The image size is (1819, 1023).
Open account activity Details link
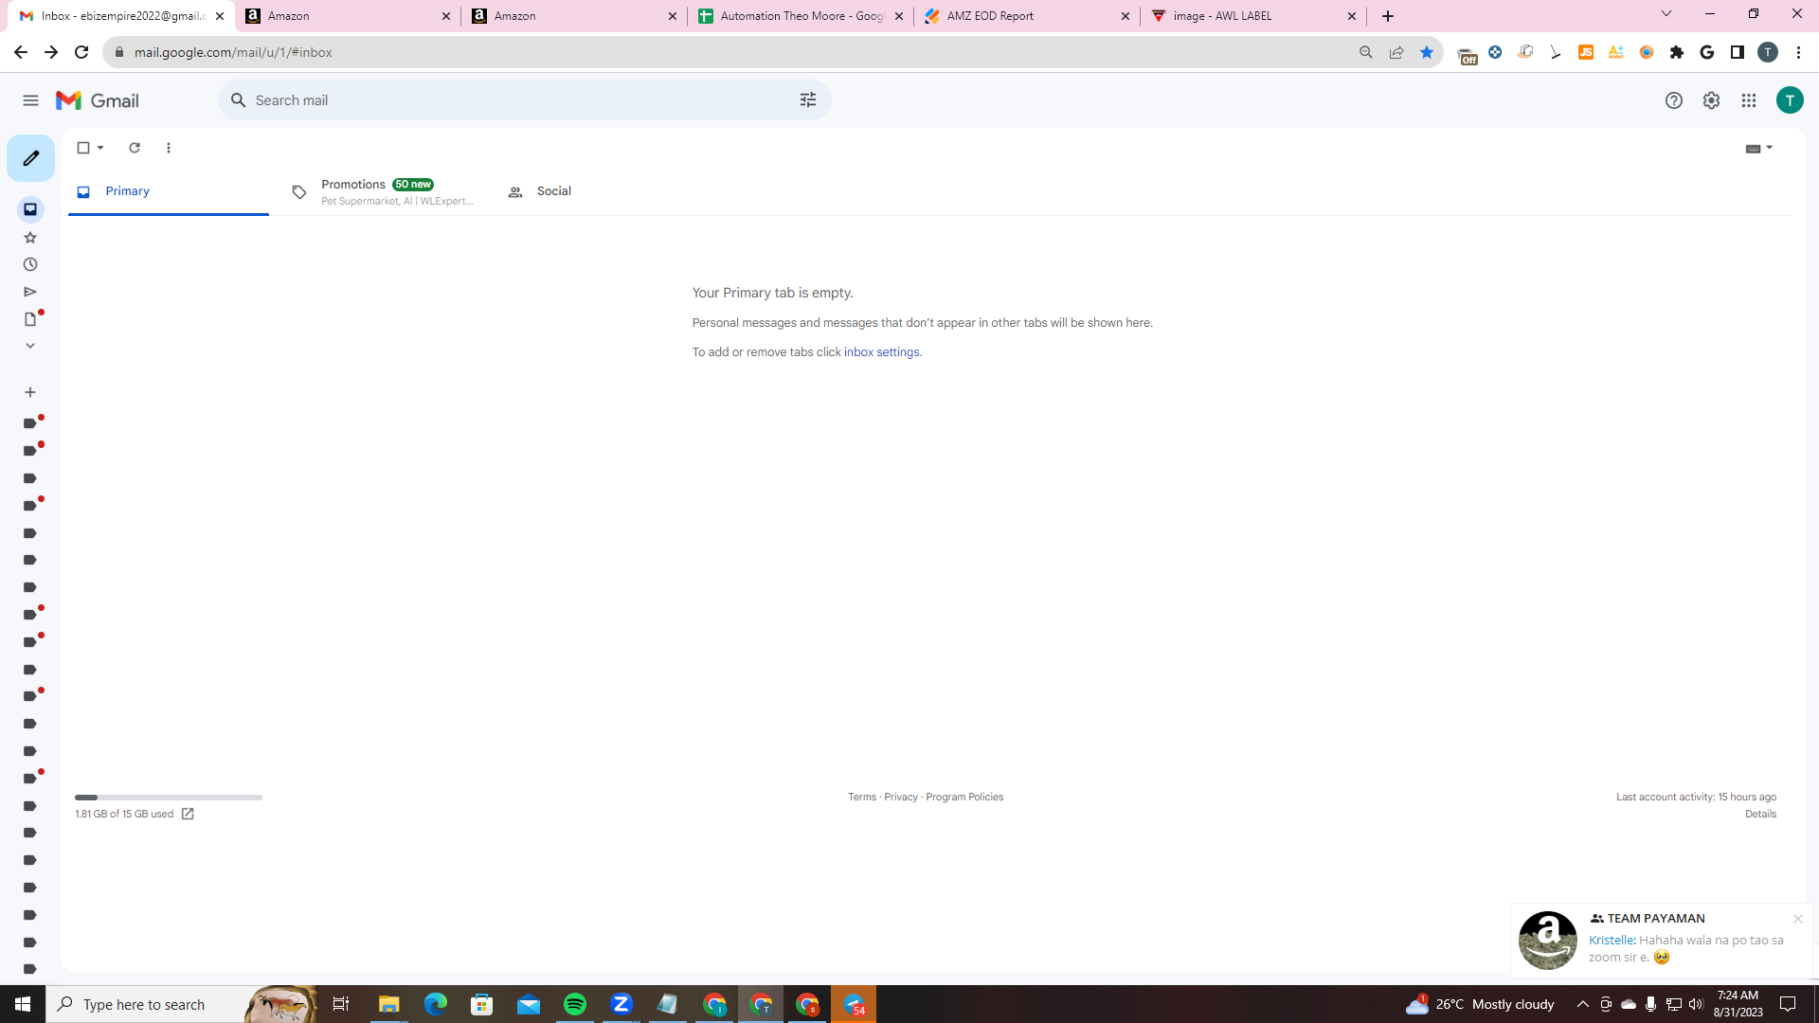pyautogui.click(x=1760, y=815)
